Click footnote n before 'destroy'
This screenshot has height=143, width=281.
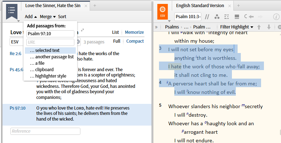click(187, 114)
